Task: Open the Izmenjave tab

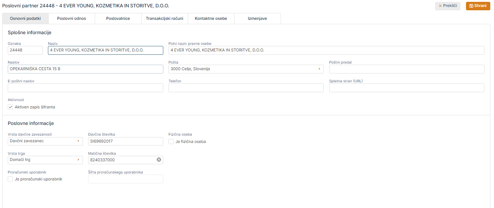Action: tap(257, 18)
